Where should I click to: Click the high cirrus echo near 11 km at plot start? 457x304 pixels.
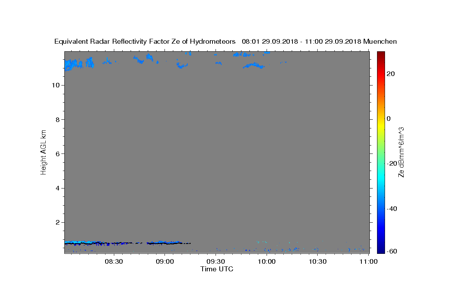pos(73,64)
